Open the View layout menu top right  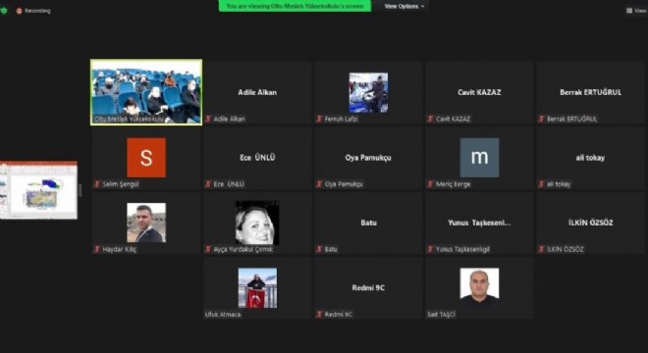[x=637, y=11]
